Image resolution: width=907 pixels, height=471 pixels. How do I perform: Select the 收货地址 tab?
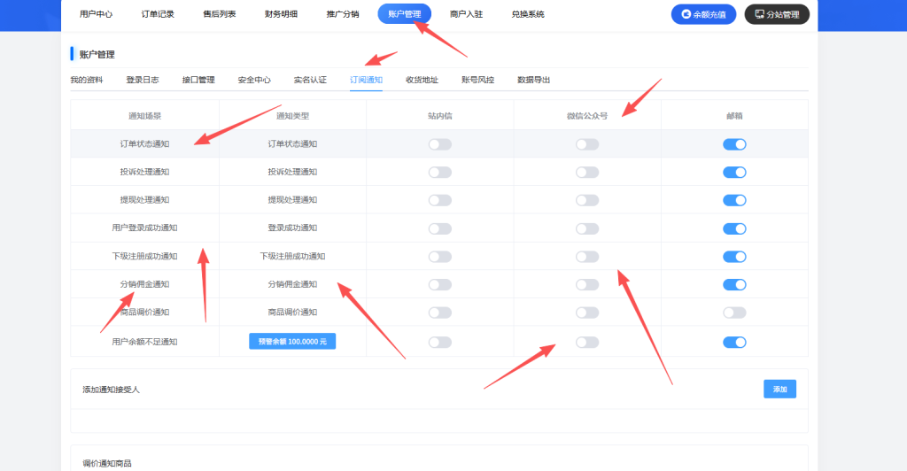pyautogui.click(x=422, y=80)
